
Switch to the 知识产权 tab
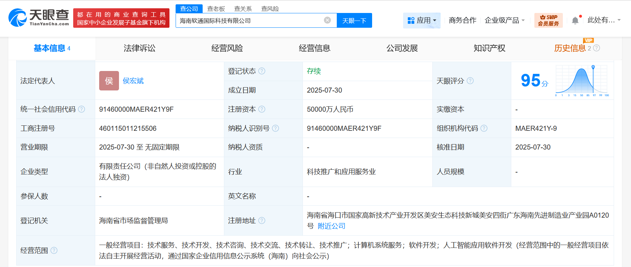(x=489, y=48)
